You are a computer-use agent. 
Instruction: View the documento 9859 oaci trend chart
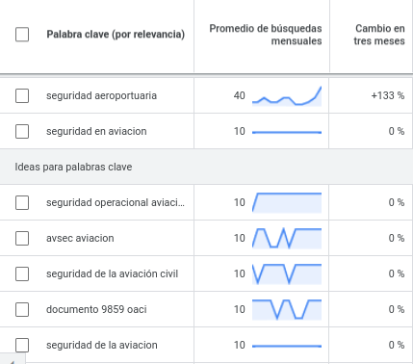(287, 310)
